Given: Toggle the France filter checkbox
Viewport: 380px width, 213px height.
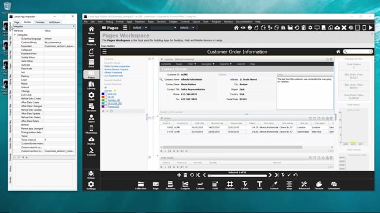Looking at the screenshot, I should pyautogui.click(x=106, y=106).
